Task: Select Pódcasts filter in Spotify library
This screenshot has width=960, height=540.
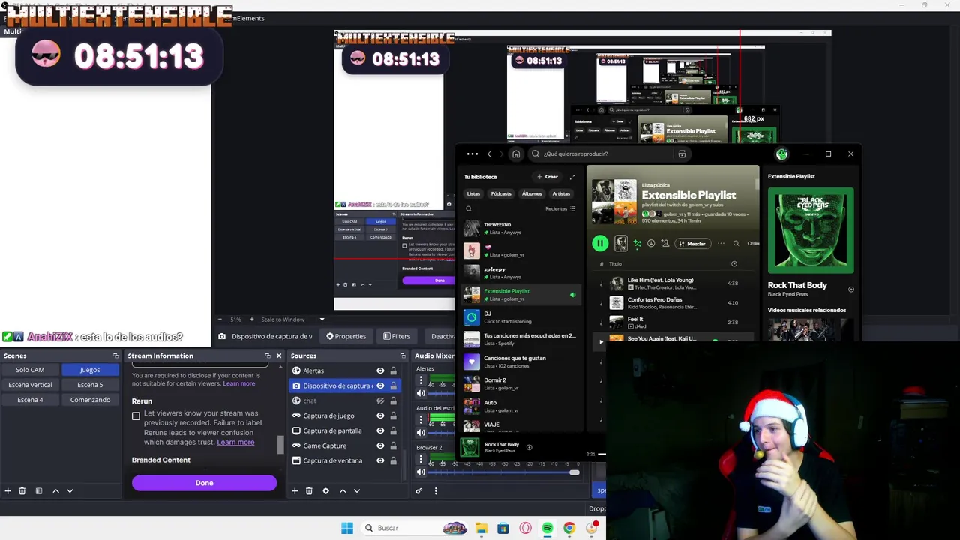Action: tap(501, 193)
